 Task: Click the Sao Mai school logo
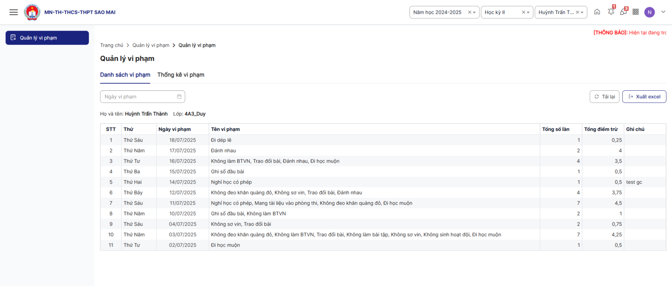(32, 12)
